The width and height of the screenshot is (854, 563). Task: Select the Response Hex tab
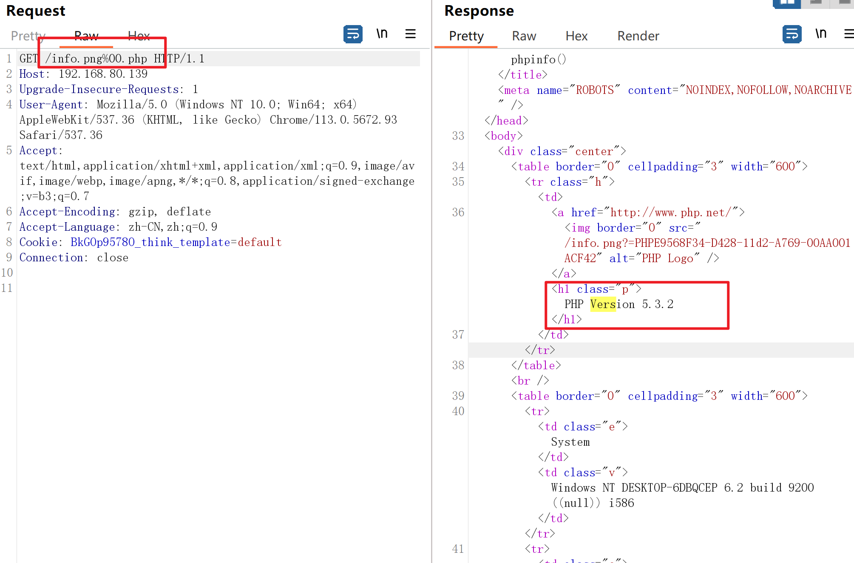(576, 36)
